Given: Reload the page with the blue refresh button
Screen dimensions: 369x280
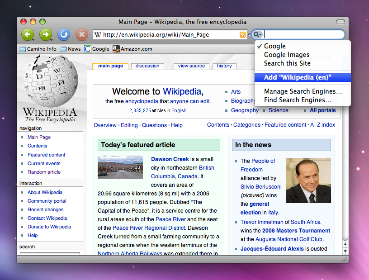Looking at the screenshot, I should (64, 35).
